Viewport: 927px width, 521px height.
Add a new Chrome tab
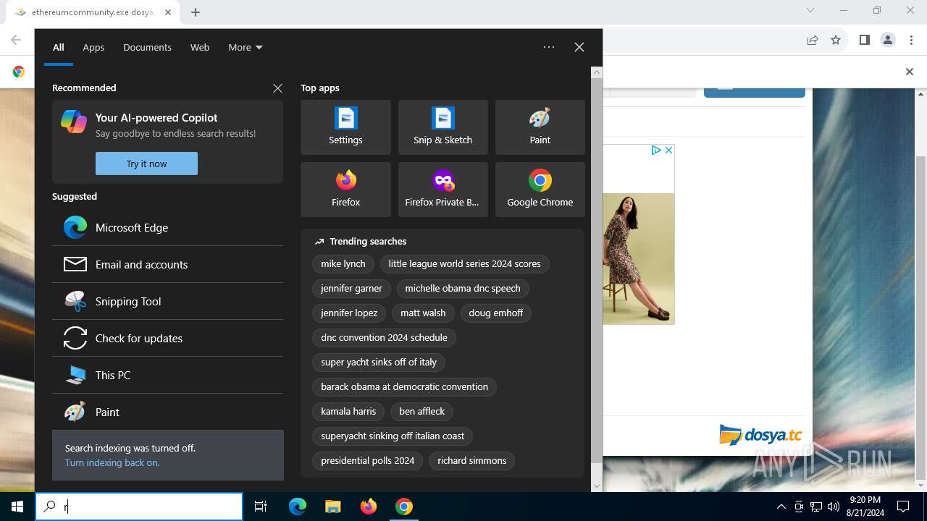[196, 12]
